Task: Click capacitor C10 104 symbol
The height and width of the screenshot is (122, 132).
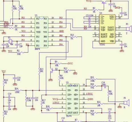Action: click(15, 78)
